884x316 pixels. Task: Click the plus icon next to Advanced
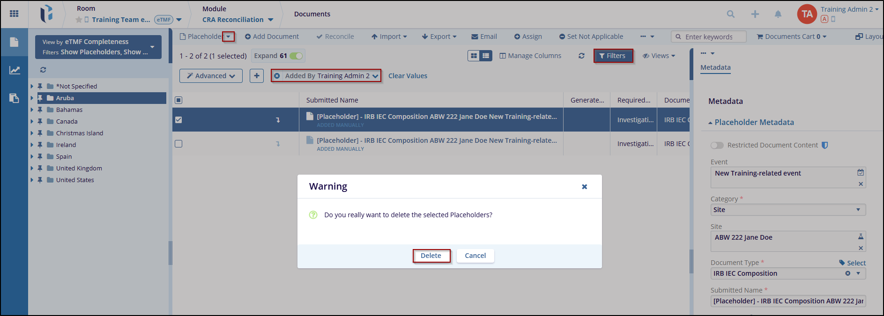(x=257, y=76)
